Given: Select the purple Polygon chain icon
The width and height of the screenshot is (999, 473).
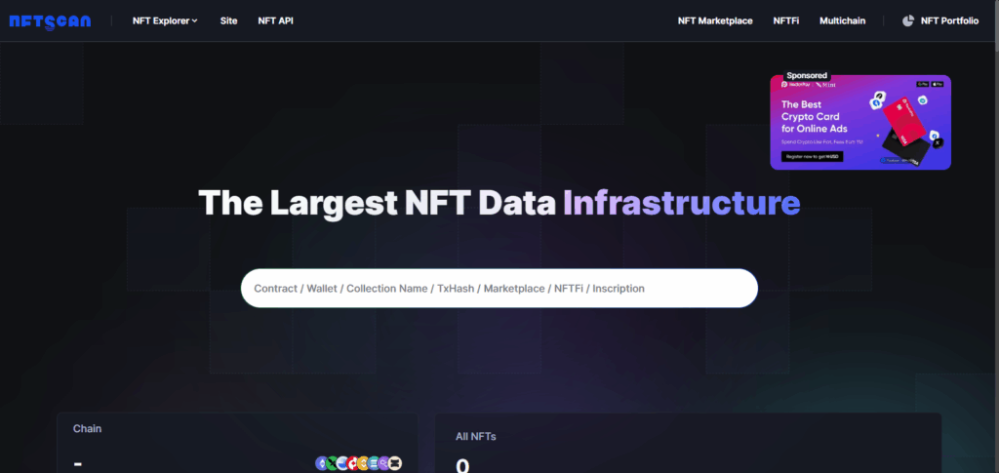Looking at the screenshot, I should click(384, 463).
